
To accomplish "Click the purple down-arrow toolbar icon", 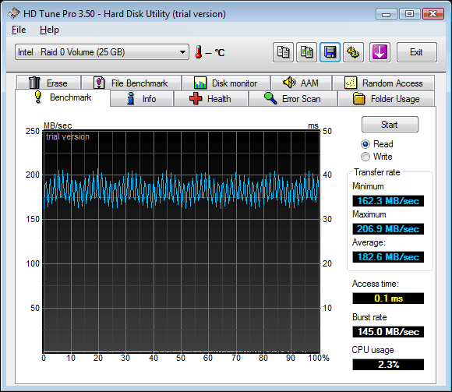I will tap(380, 52).
